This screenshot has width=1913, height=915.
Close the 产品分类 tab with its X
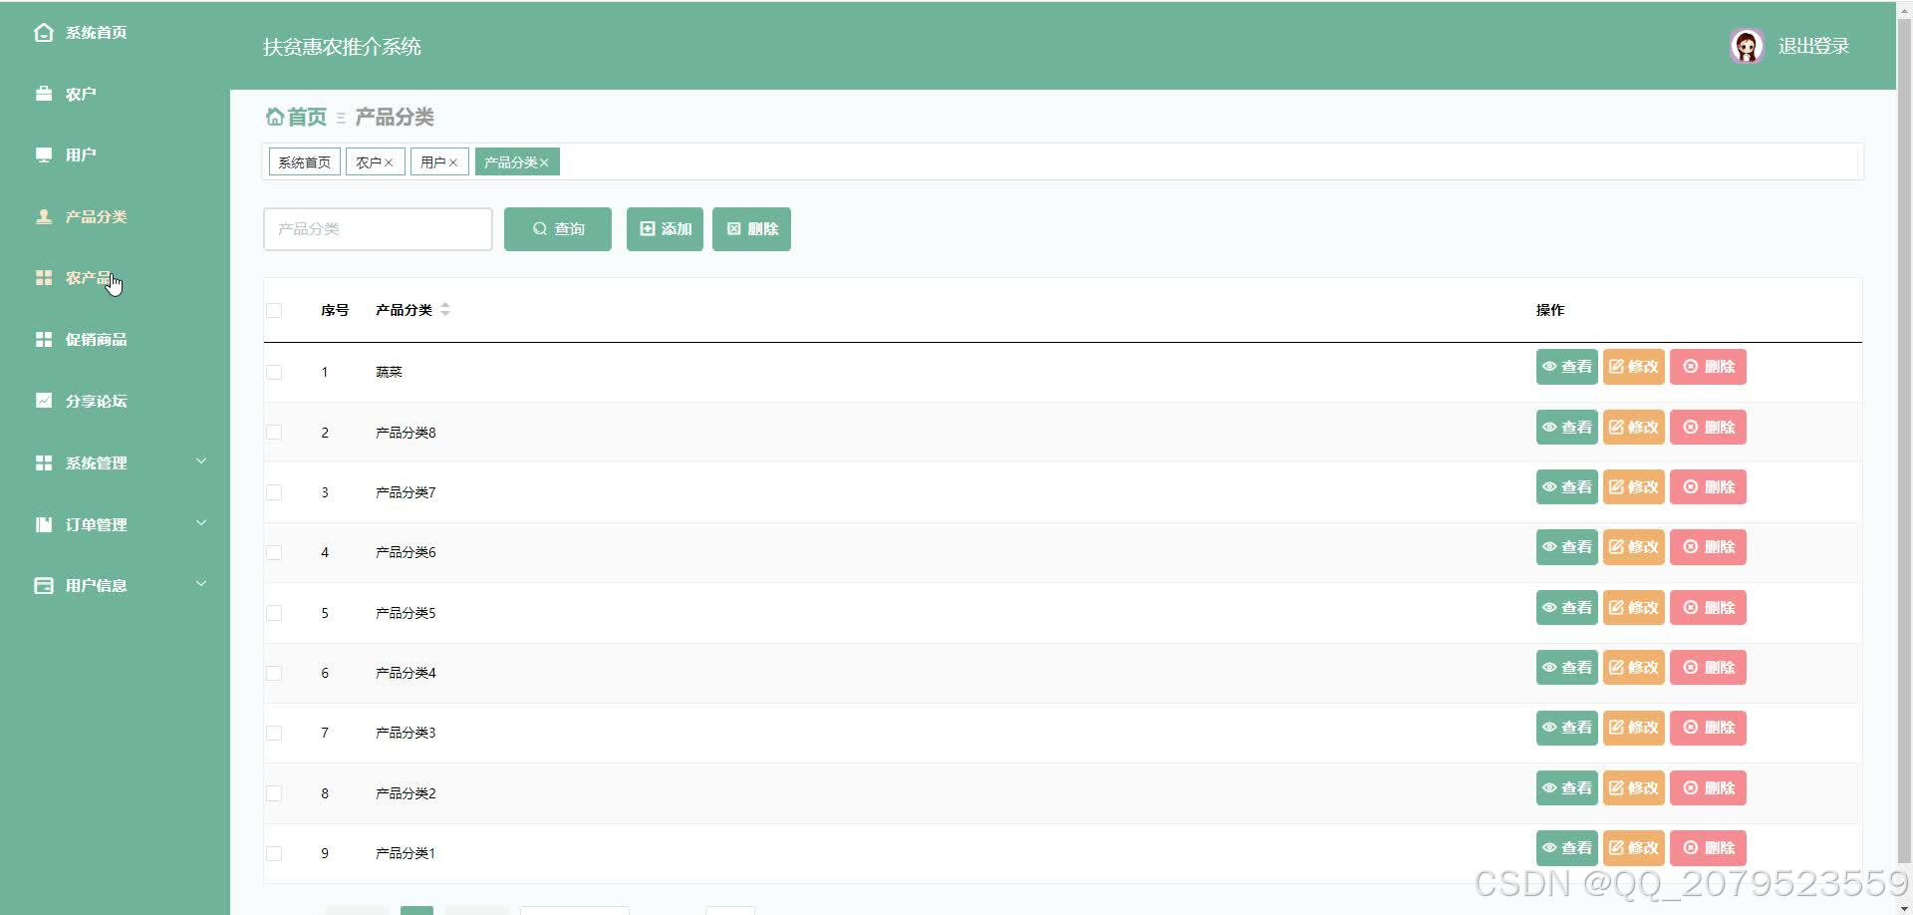click(544, 162)
